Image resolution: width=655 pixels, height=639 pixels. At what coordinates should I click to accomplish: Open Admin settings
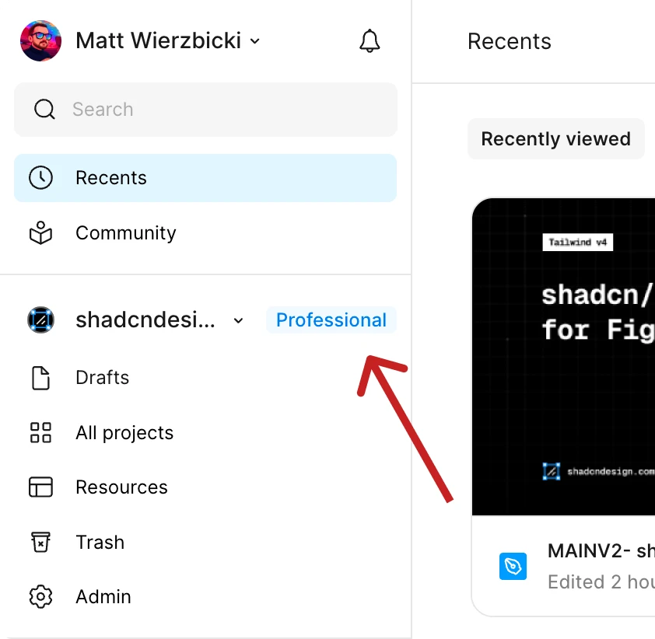(205, 597)
